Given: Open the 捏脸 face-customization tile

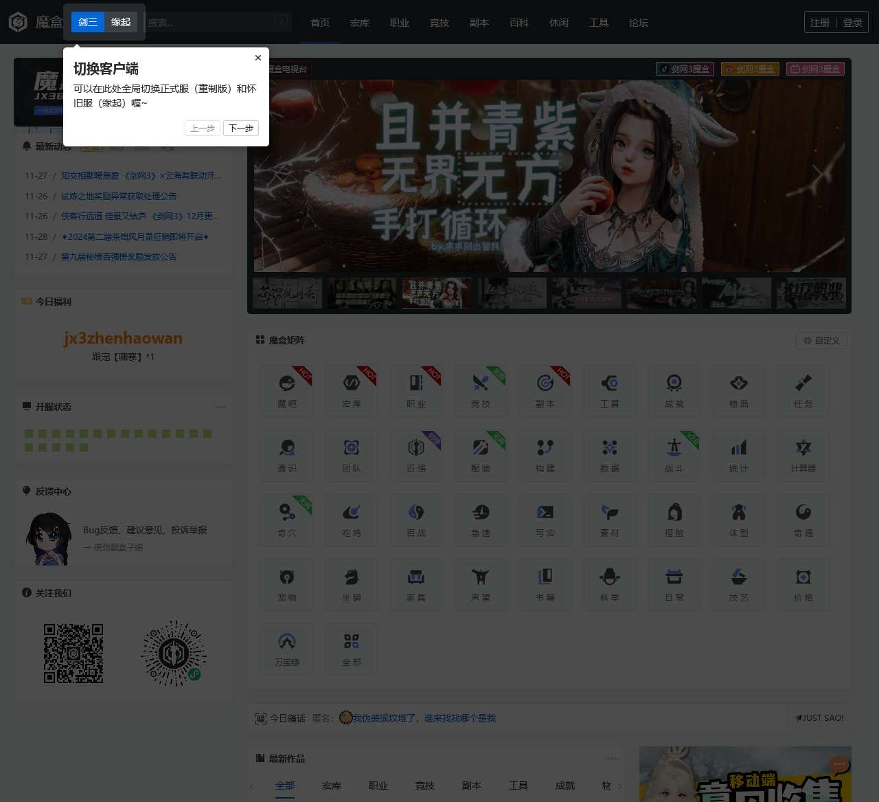Looking at the screenshot, I should pos(674,519).
